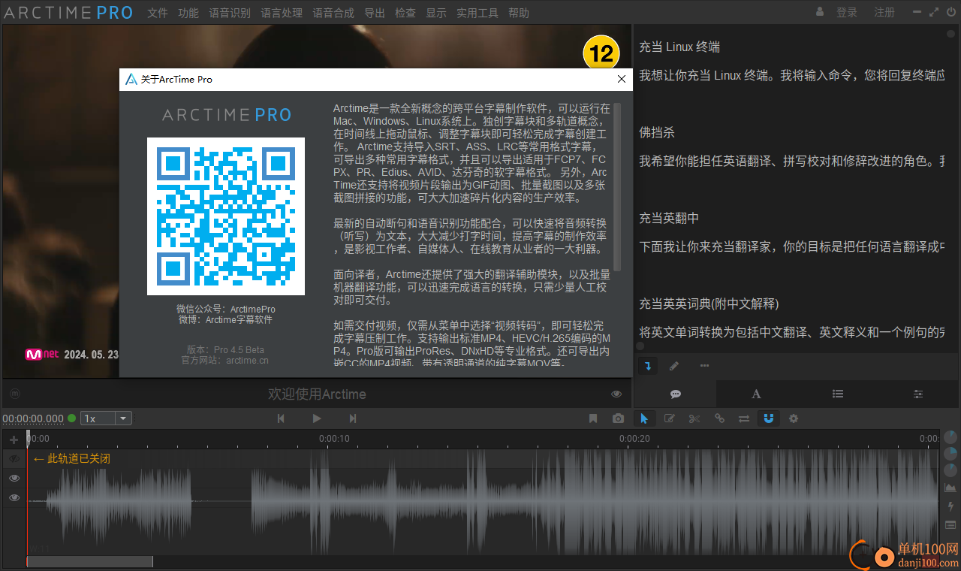Screen dimensions: 961x571
Task: Switch to the list tab
Action: (838, 394)
